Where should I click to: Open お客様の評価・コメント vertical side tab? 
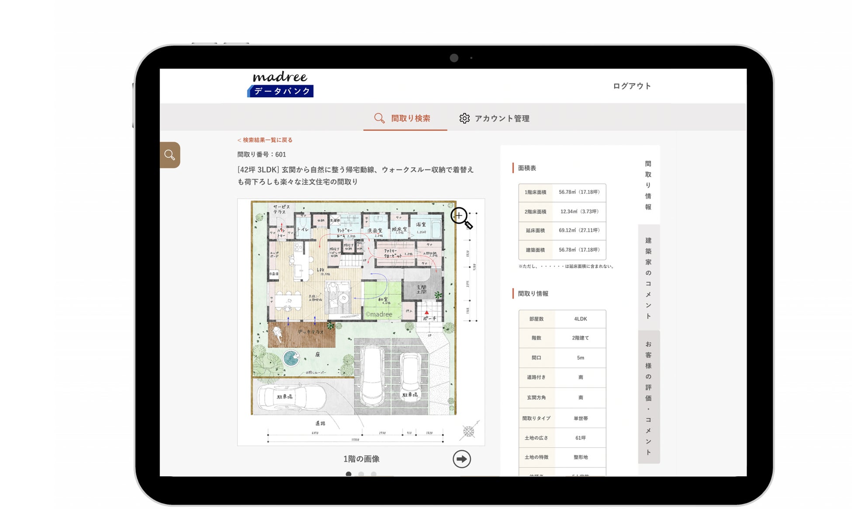coord(648,397)
